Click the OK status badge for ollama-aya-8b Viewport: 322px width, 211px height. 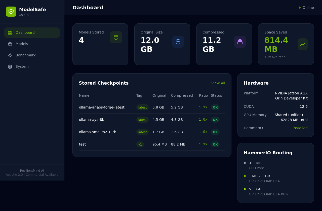click(215, 120)
